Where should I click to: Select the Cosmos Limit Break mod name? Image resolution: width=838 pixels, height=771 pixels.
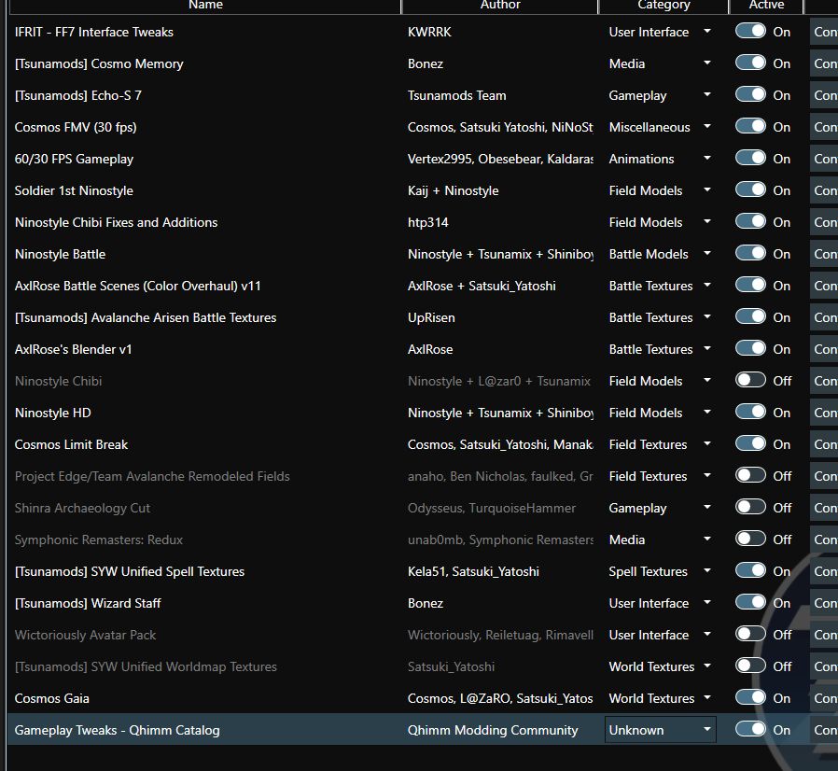tap(71, 444)
